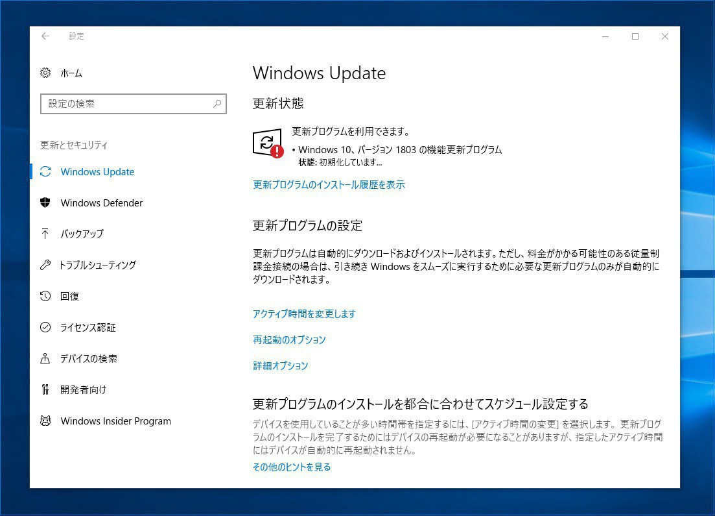Open 開発者向け settings
Screen dimensions: 715x516
(x=84, y=389)
